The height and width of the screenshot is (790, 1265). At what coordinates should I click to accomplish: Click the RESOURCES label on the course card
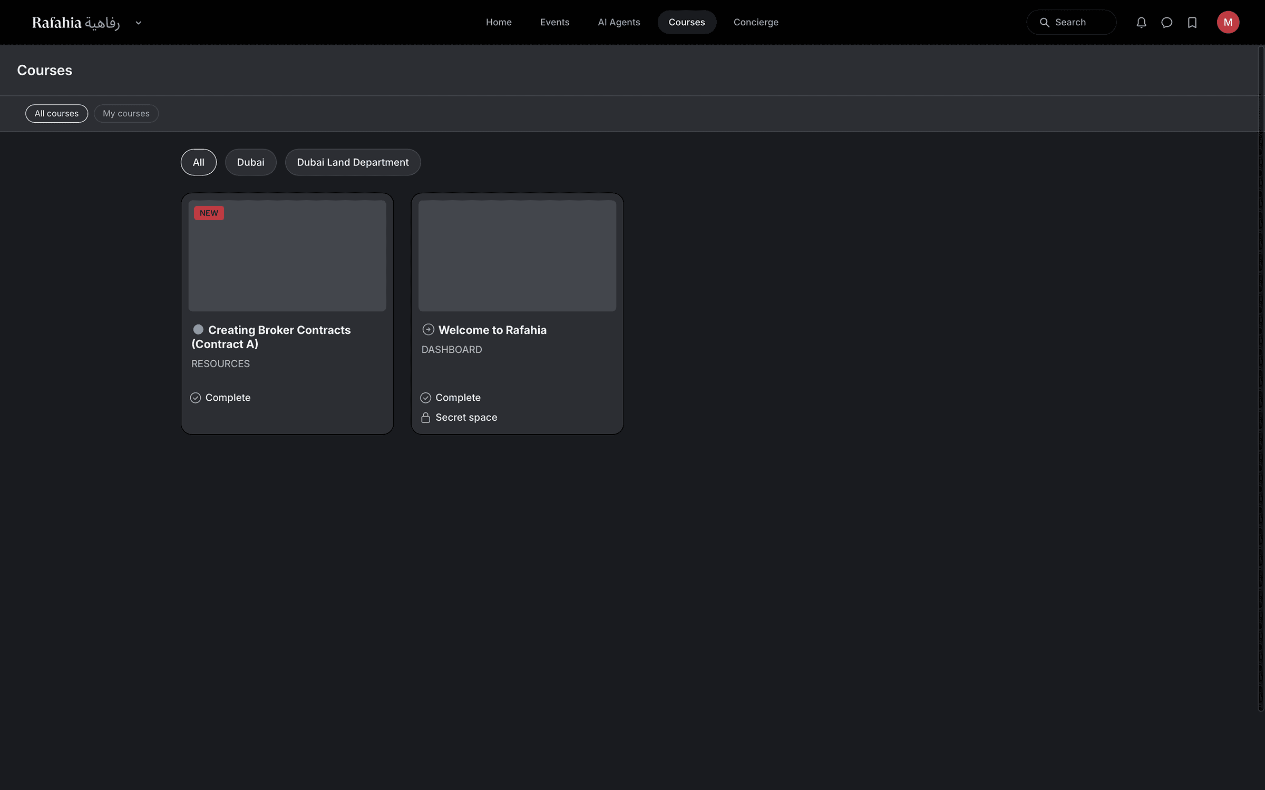[220, 364]
